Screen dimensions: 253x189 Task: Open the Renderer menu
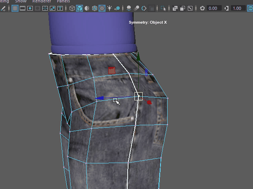(42, 1)
